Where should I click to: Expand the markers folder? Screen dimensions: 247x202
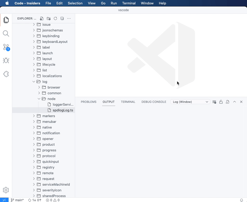pyautogui.click(x=34, y=116)
